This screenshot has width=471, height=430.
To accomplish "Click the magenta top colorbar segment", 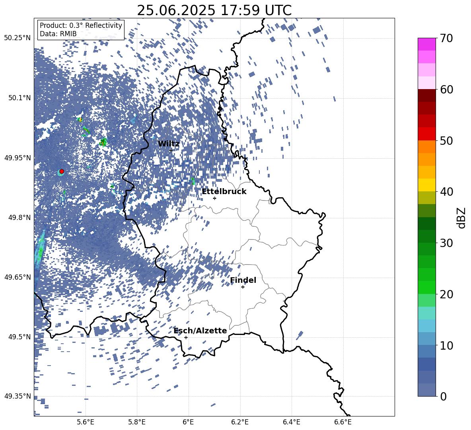I will pos(426,44).
